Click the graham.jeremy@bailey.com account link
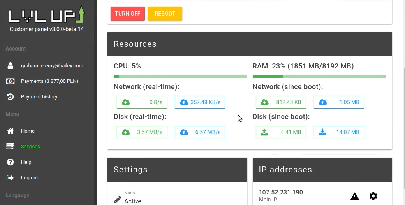The image size is (405, 205). tap(52, 66)
